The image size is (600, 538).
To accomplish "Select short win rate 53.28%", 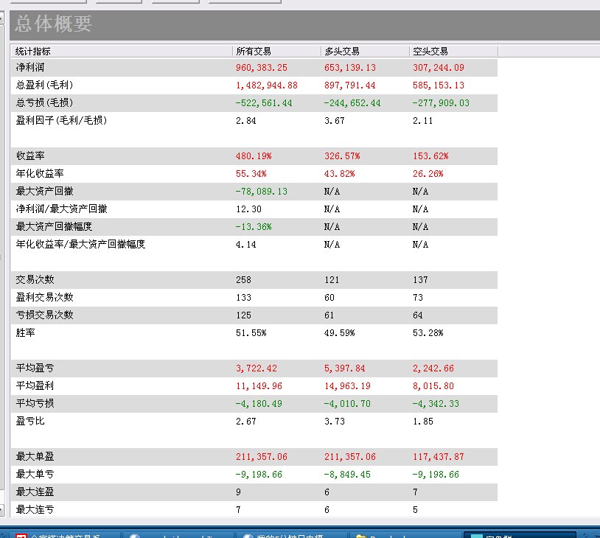I will tap(428, 333).
